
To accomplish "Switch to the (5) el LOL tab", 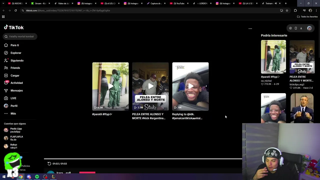I will click(x=110, y=3).
